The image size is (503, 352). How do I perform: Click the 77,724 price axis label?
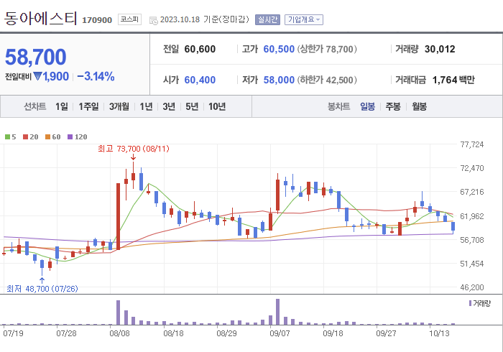[472, 144]
